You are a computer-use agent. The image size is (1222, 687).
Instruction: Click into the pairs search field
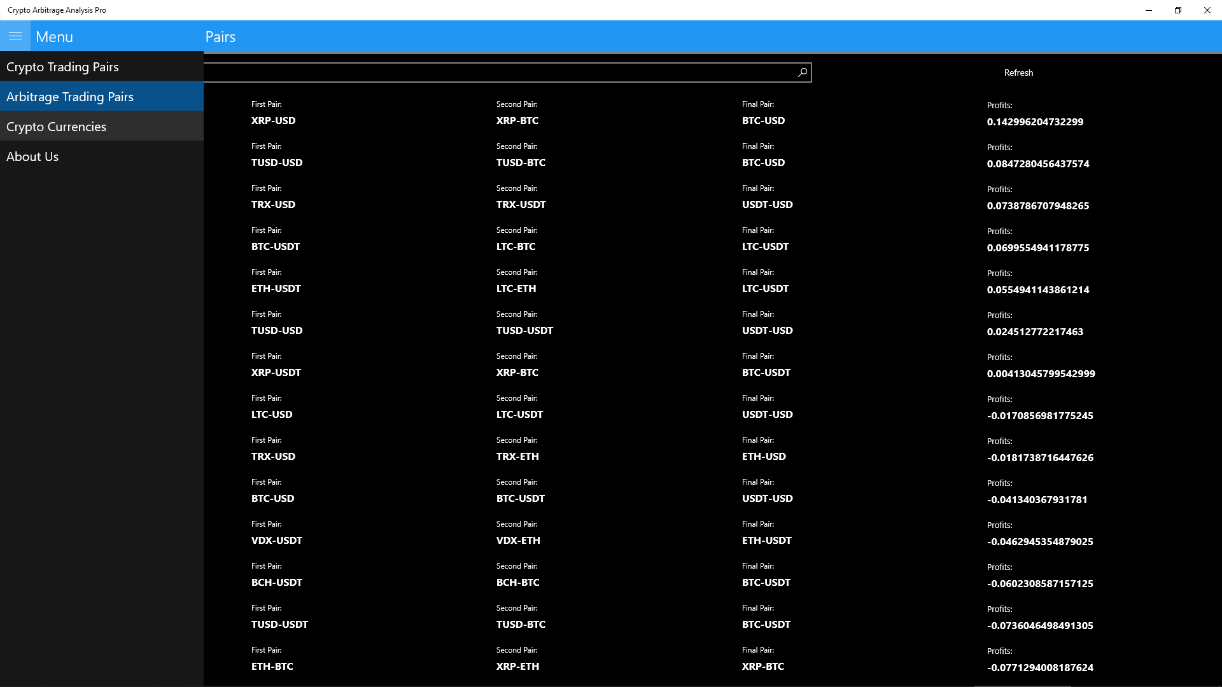pos(496,73)
